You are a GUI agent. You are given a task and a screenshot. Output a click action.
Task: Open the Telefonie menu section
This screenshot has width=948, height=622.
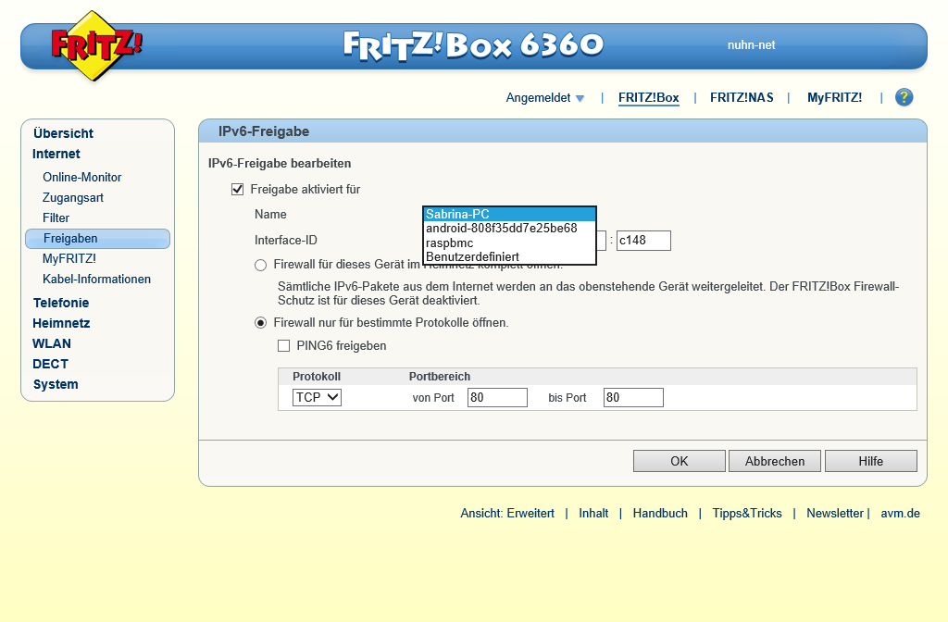tap(61, 303)
